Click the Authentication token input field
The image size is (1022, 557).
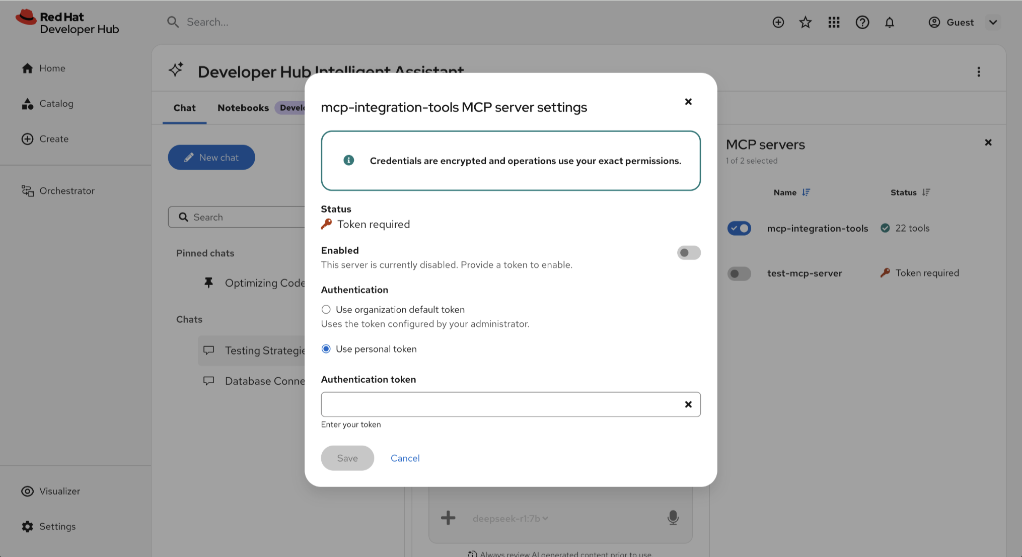[x=510, y=404]
